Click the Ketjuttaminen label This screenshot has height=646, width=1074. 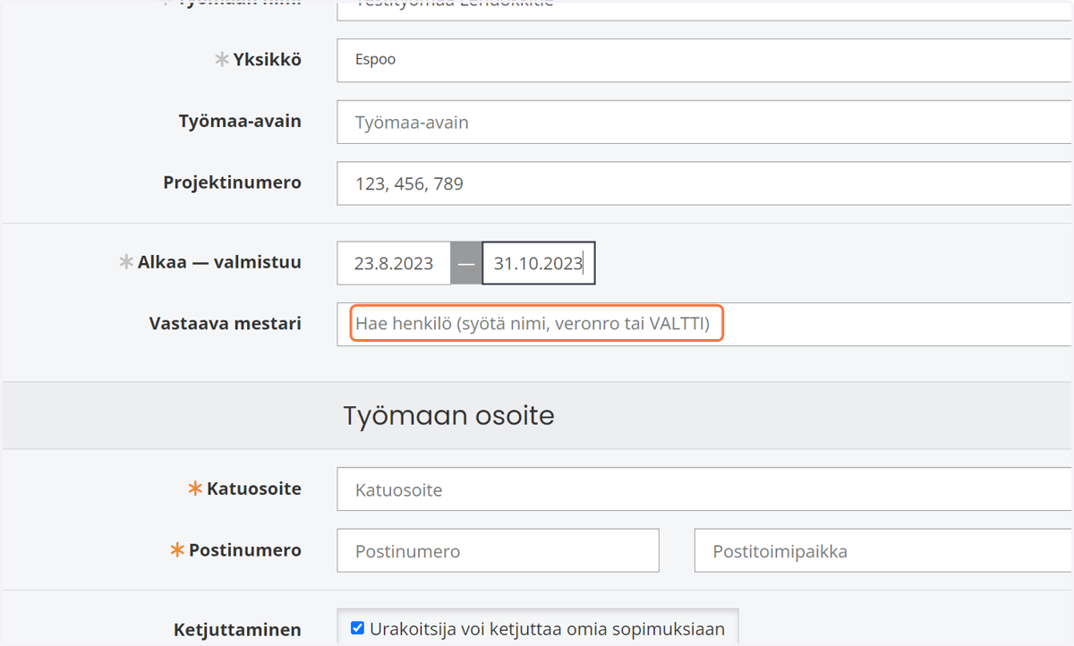(237, 629)
